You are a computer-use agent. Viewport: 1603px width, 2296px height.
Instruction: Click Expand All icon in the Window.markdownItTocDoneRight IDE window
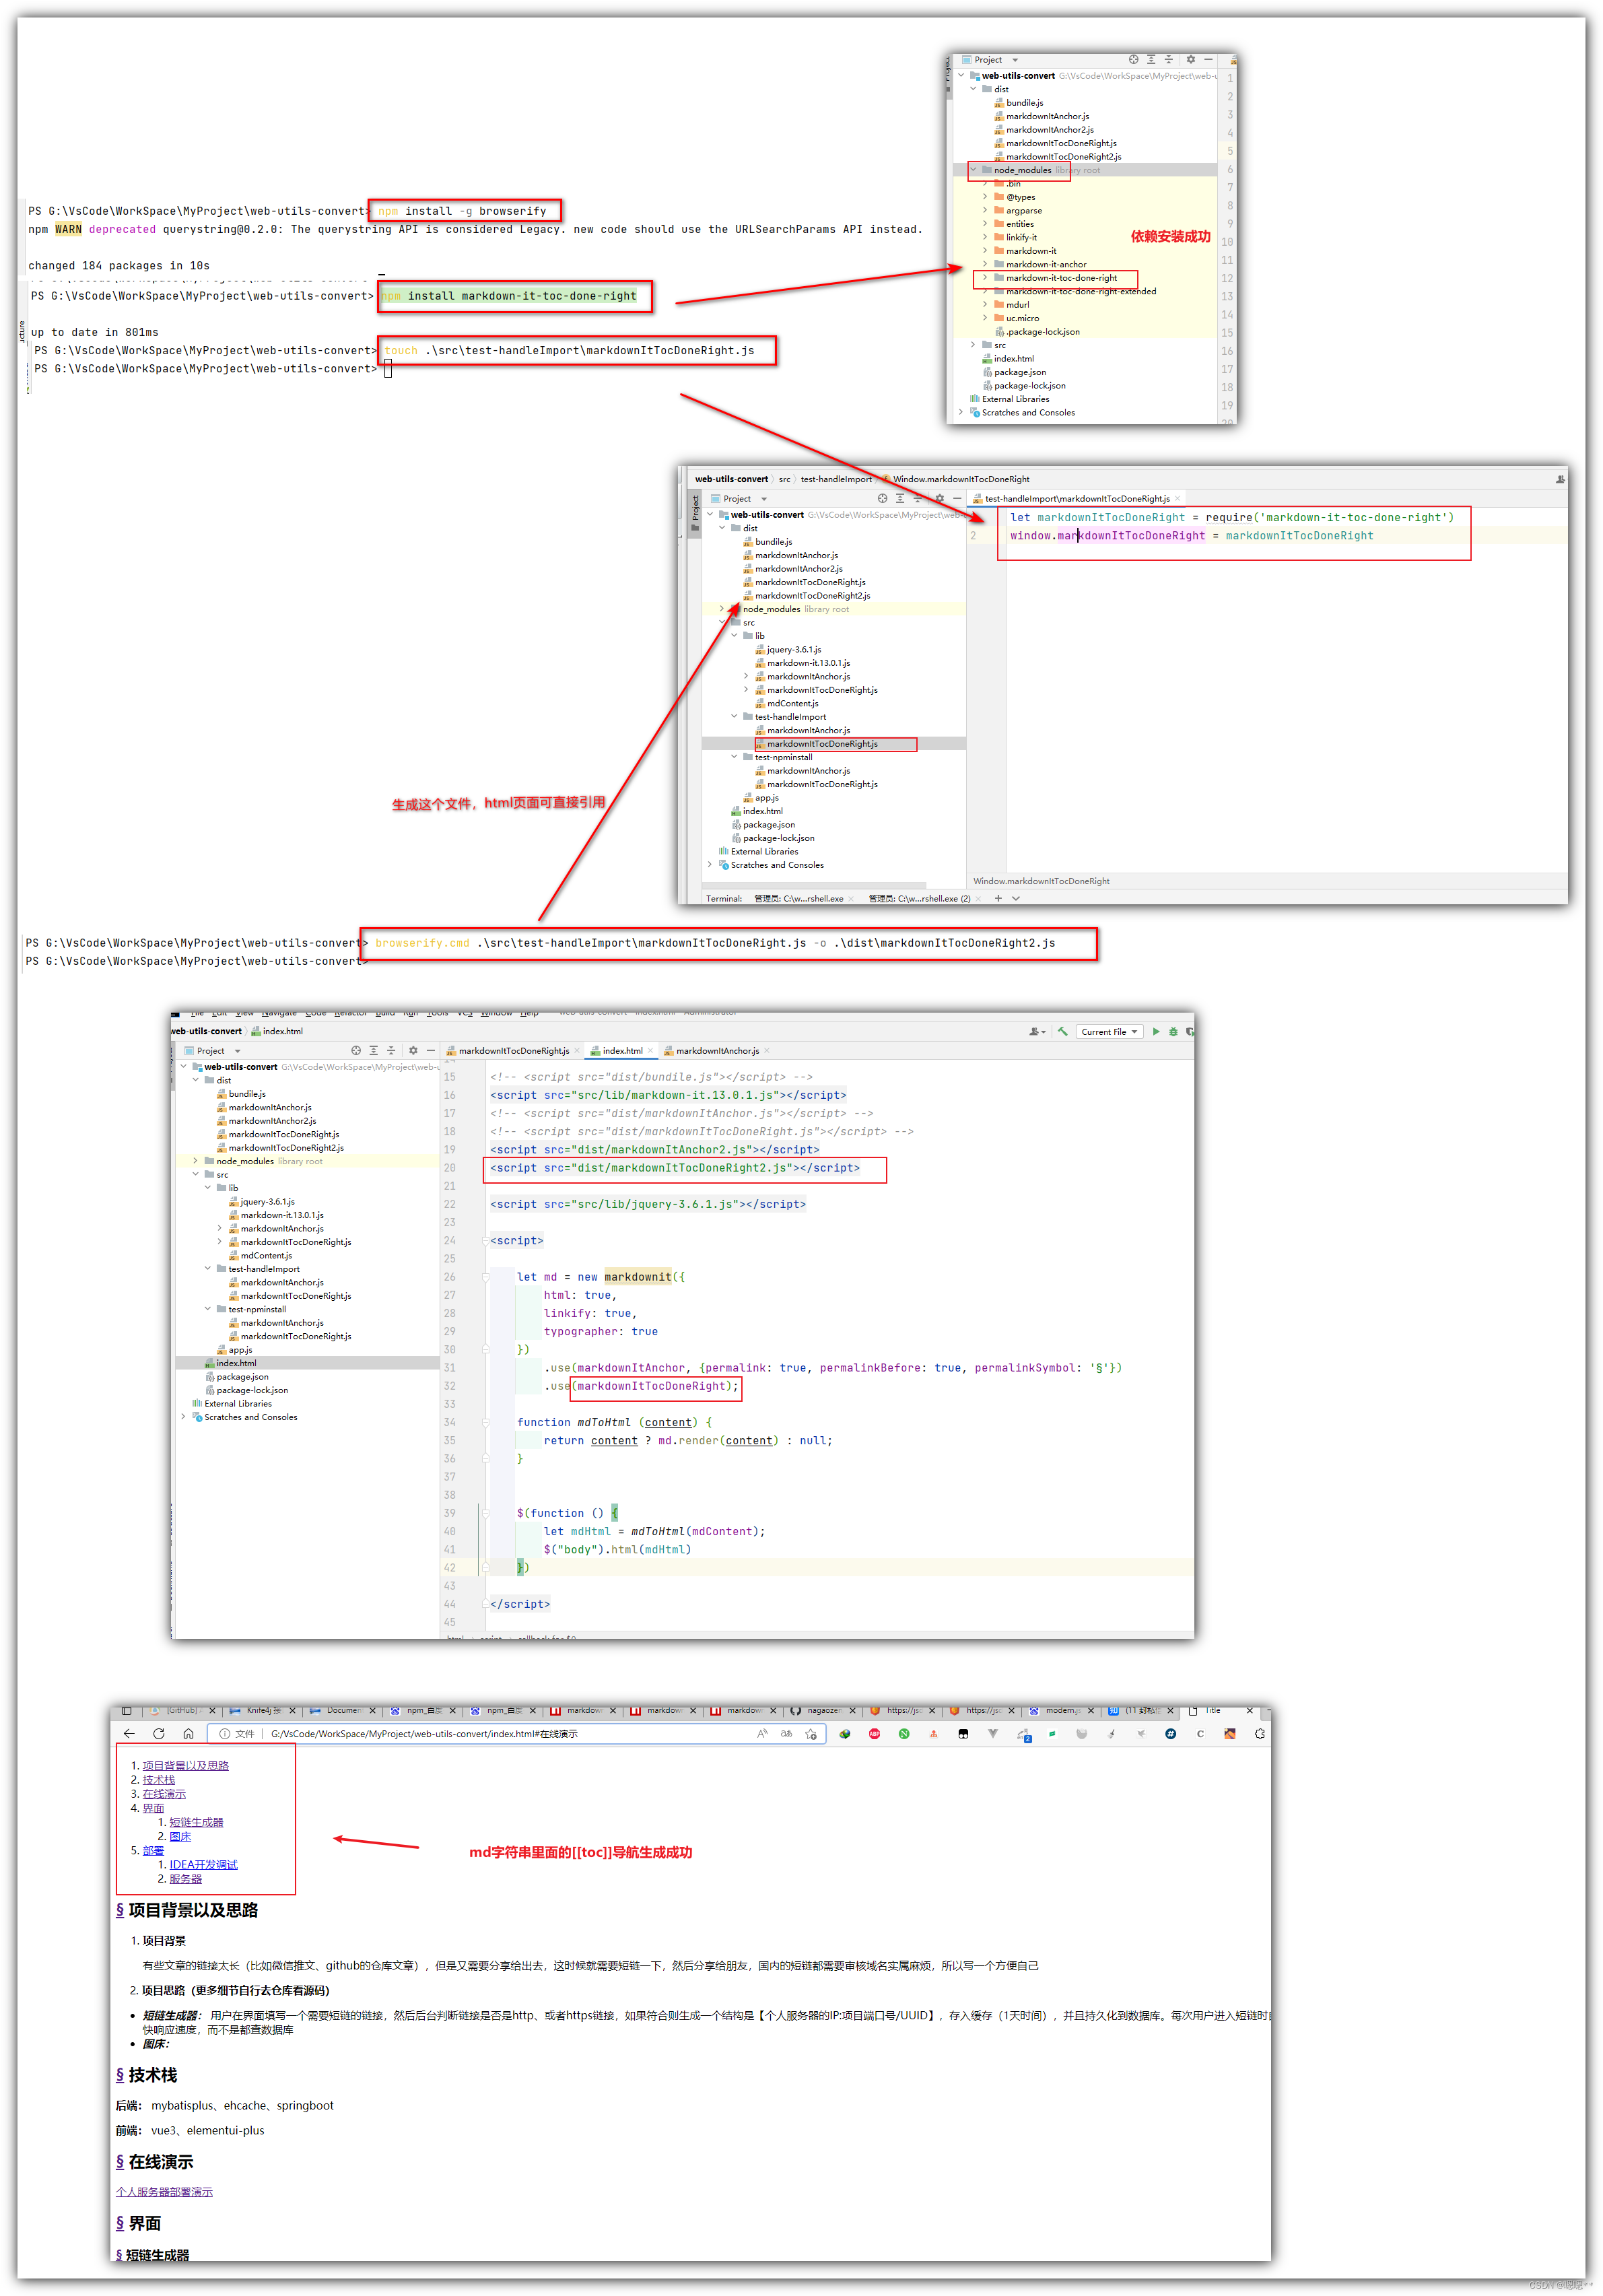pyautogui.click(x=900, y=498)
